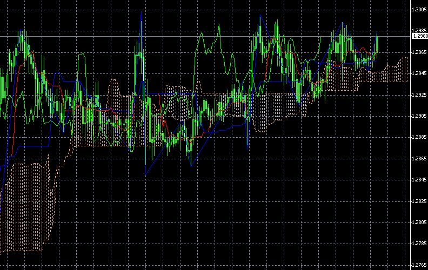
Task: Click the 1.3005 price axis label
Action: click(420, 10)
